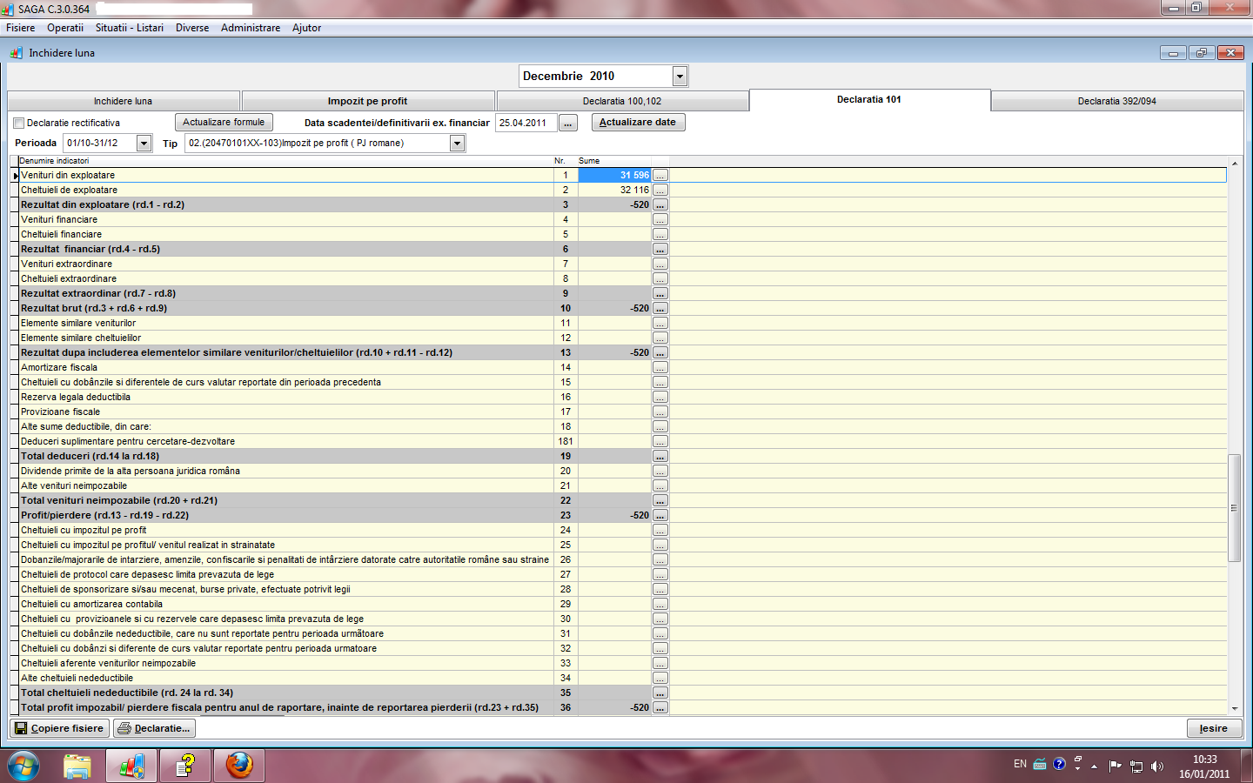Screen dimensions: 1253x783
Task: Expand the Tip impozit pe profit dropdown
Action: click(457, 143)
